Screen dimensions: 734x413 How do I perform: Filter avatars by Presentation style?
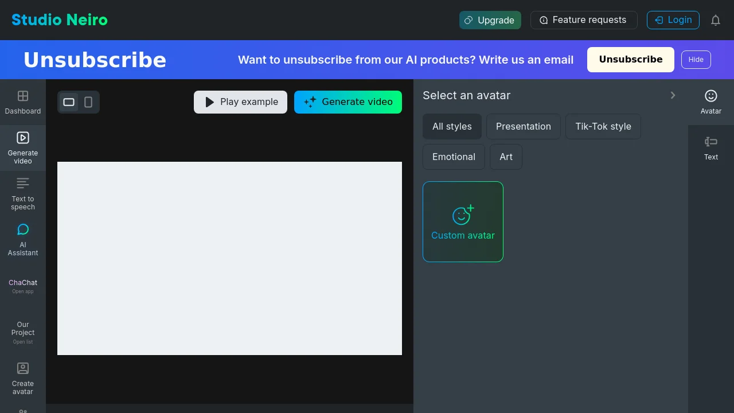tap(524, 126)
